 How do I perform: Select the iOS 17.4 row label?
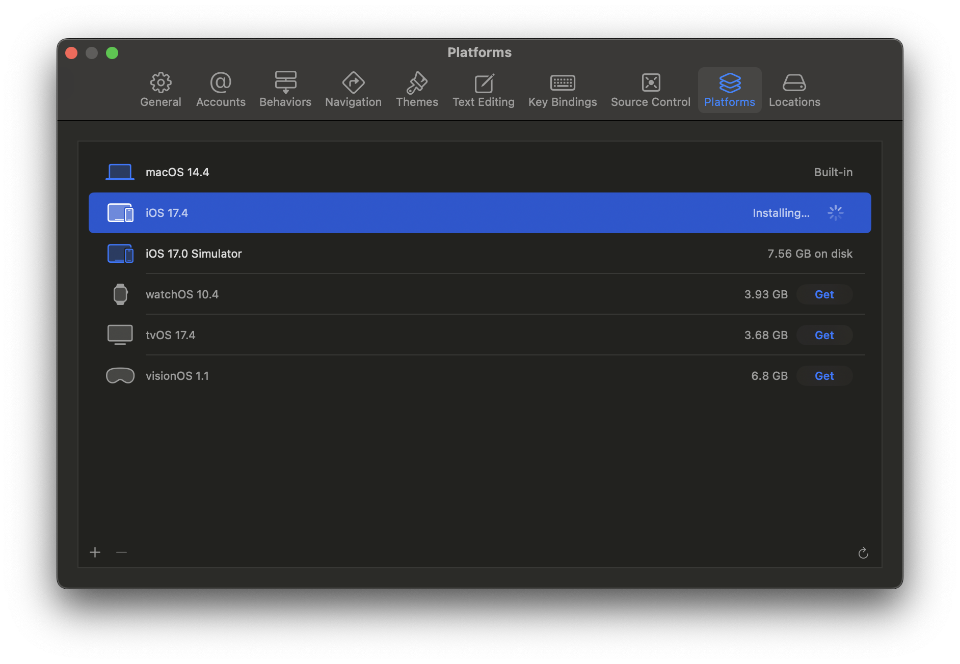167,213
